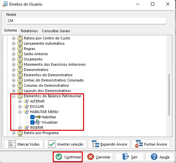The height and width of the screenshot is (163, 176).
Task: Click the clipboard icon next to Regras
Action: 20,49
